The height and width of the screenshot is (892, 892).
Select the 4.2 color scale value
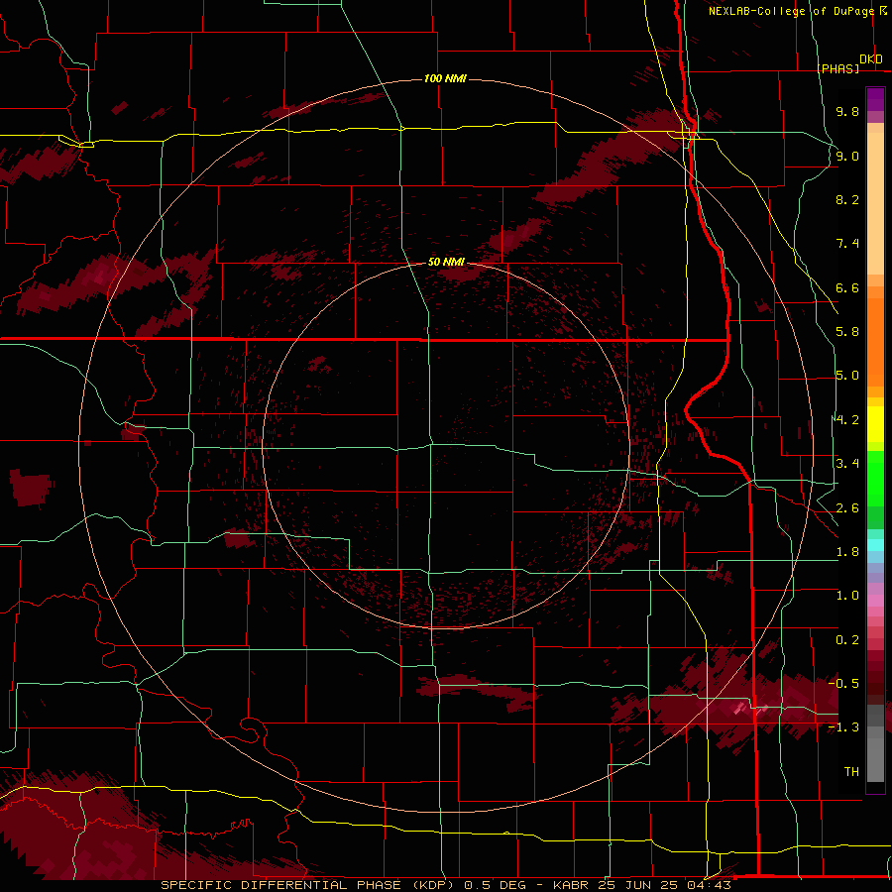847,420
